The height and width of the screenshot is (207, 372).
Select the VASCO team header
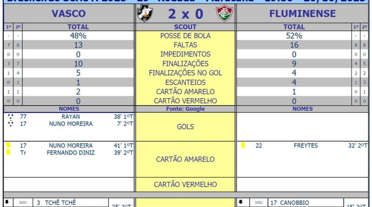pyautogui.click(x=69, y=13)
